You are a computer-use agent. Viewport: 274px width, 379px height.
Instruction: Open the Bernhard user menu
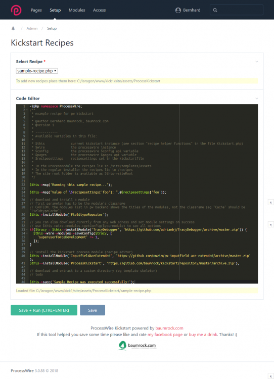click(x=188, y=10)
